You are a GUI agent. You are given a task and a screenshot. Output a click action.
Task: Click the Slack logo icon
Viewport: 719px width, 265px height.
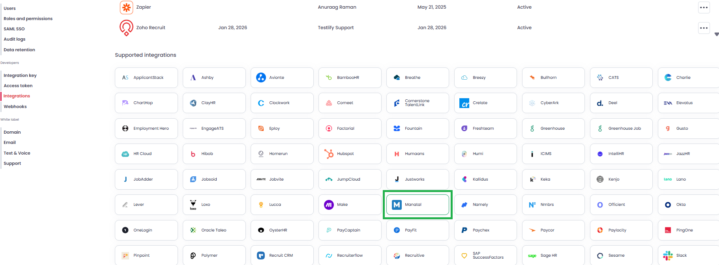click(x=668, y=256)
